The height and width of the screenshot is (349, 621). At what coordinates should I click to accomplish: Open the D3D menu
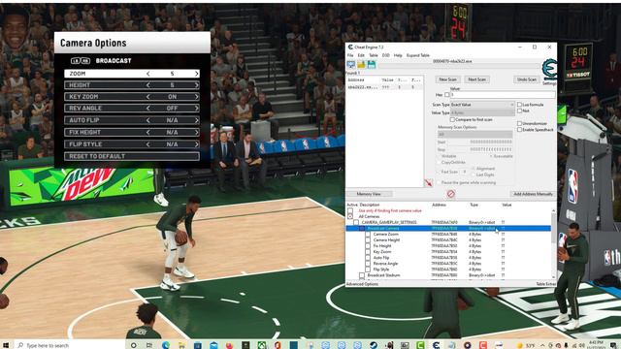coord(386,55)
